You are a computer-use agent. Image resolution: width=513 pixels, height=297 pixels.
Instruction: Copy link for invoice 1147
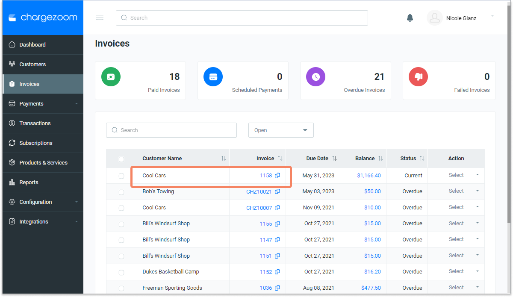point(277,240)
